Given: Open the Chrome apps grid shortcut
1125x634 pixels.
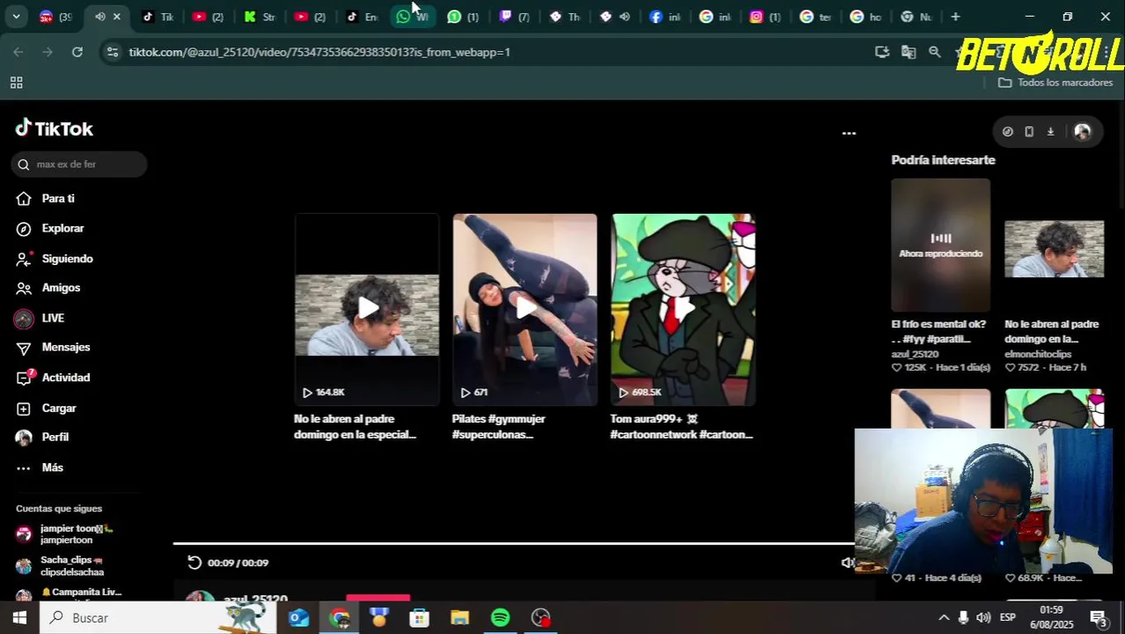Looking at the screenshot, I should point(16,83).
